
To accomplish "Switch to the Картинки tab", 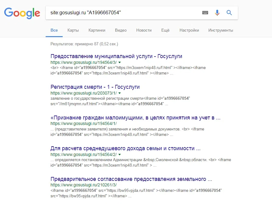I will 97,30.
